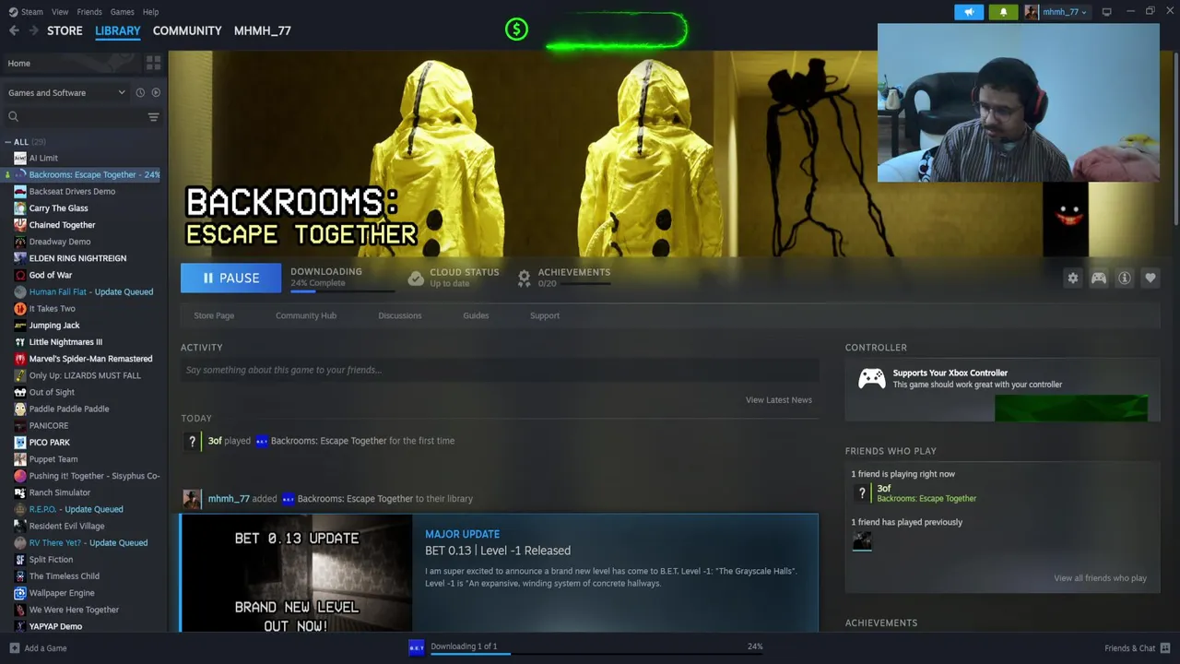Image resolution: width=1180 pixels, height=664 pixels.
Task: Open the announcements megaphone icon
Action: tap(969, 12)
